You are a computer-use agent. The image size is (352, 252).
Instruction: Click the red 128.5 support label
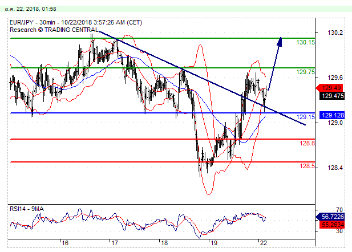pyautogui.click(x=307, y=166)
